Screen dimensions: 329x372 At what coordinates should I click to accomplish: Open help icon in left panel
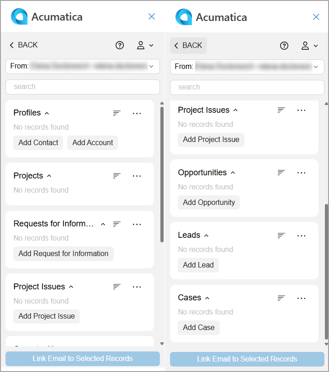click(x=119, y=45)
